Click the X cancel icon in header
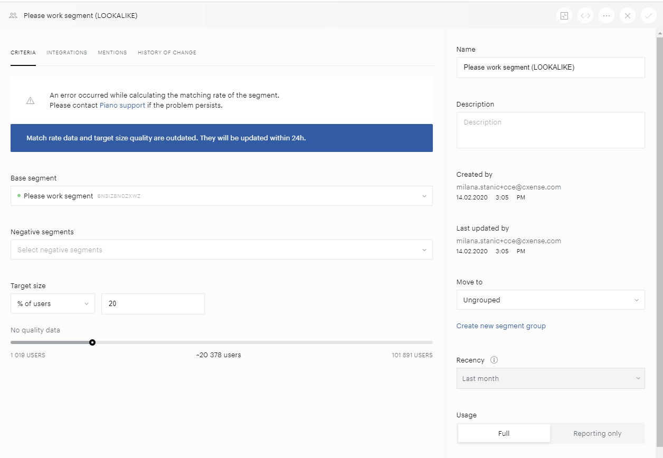This screenshot has width=663, height=458. point(628,16)
